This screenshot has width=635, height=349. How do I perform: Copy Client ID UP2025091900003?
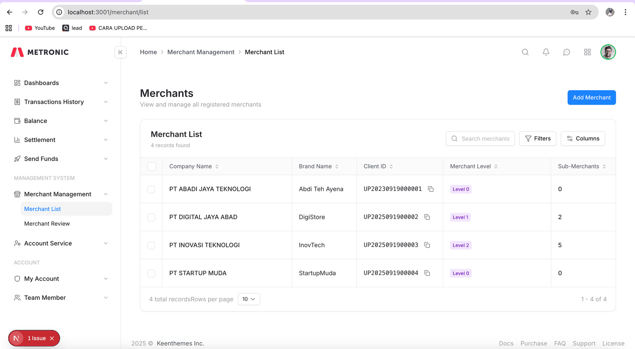pos(427,245)
